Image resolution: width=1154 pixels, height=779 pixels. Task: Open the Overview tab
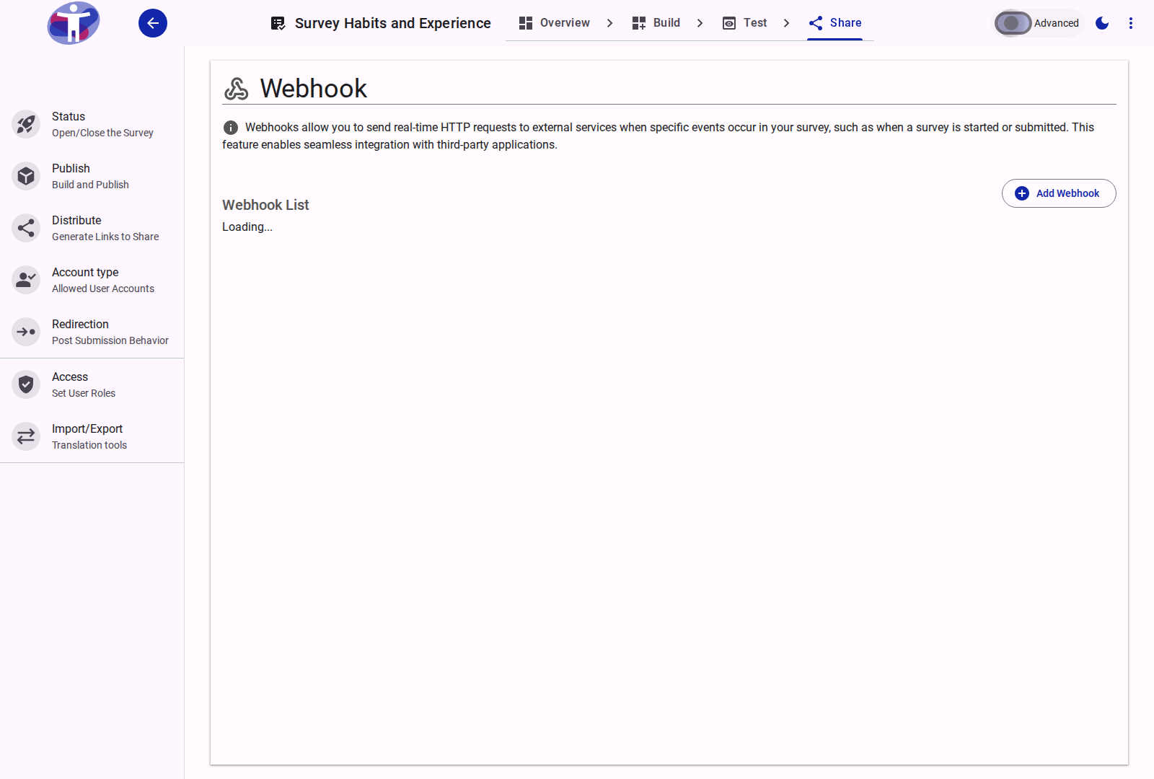point(554,23)
